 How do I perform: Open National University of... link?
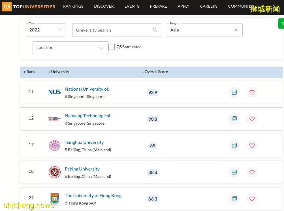click(88, 89)
